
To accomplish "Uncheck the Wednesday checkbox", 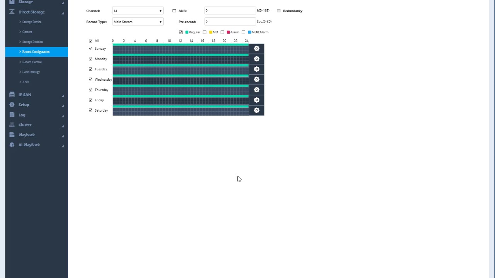I will 90,80.
